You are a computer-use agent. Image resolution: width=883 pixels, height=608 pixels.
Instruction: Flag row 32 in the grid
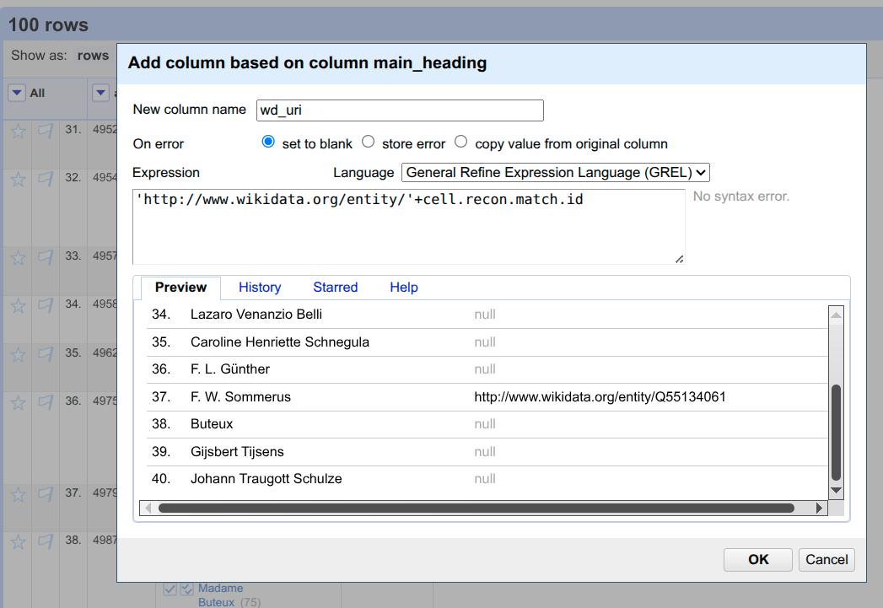[x=46, y=179]
